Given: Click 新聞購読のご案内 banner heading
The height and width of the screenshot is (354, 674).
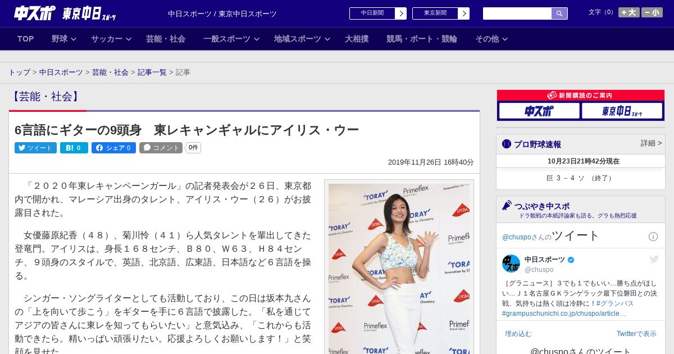Looking at the screenshot, I should tap(580, 96).
